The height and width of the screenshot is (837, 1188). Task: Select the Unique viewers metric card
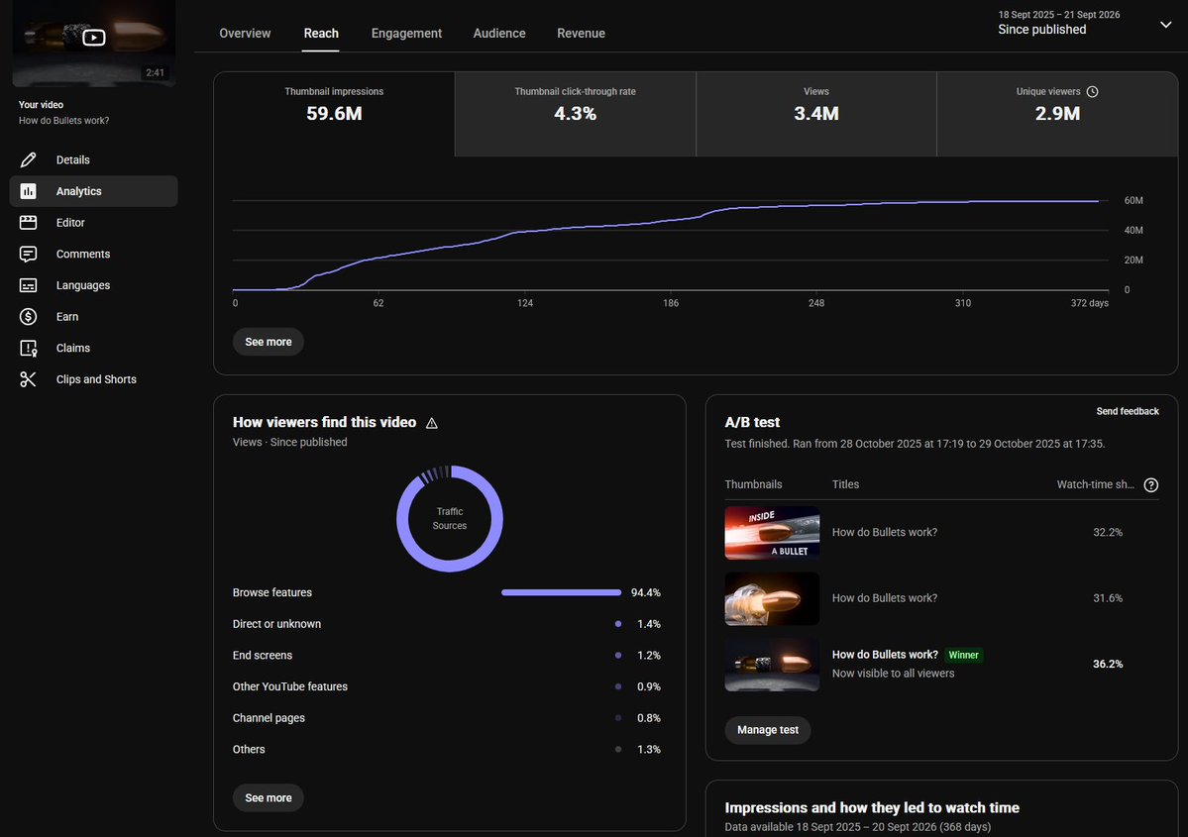coord(1057,114)
